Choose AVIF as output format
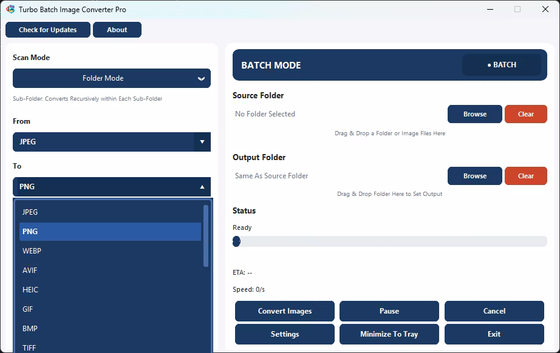 110,271
